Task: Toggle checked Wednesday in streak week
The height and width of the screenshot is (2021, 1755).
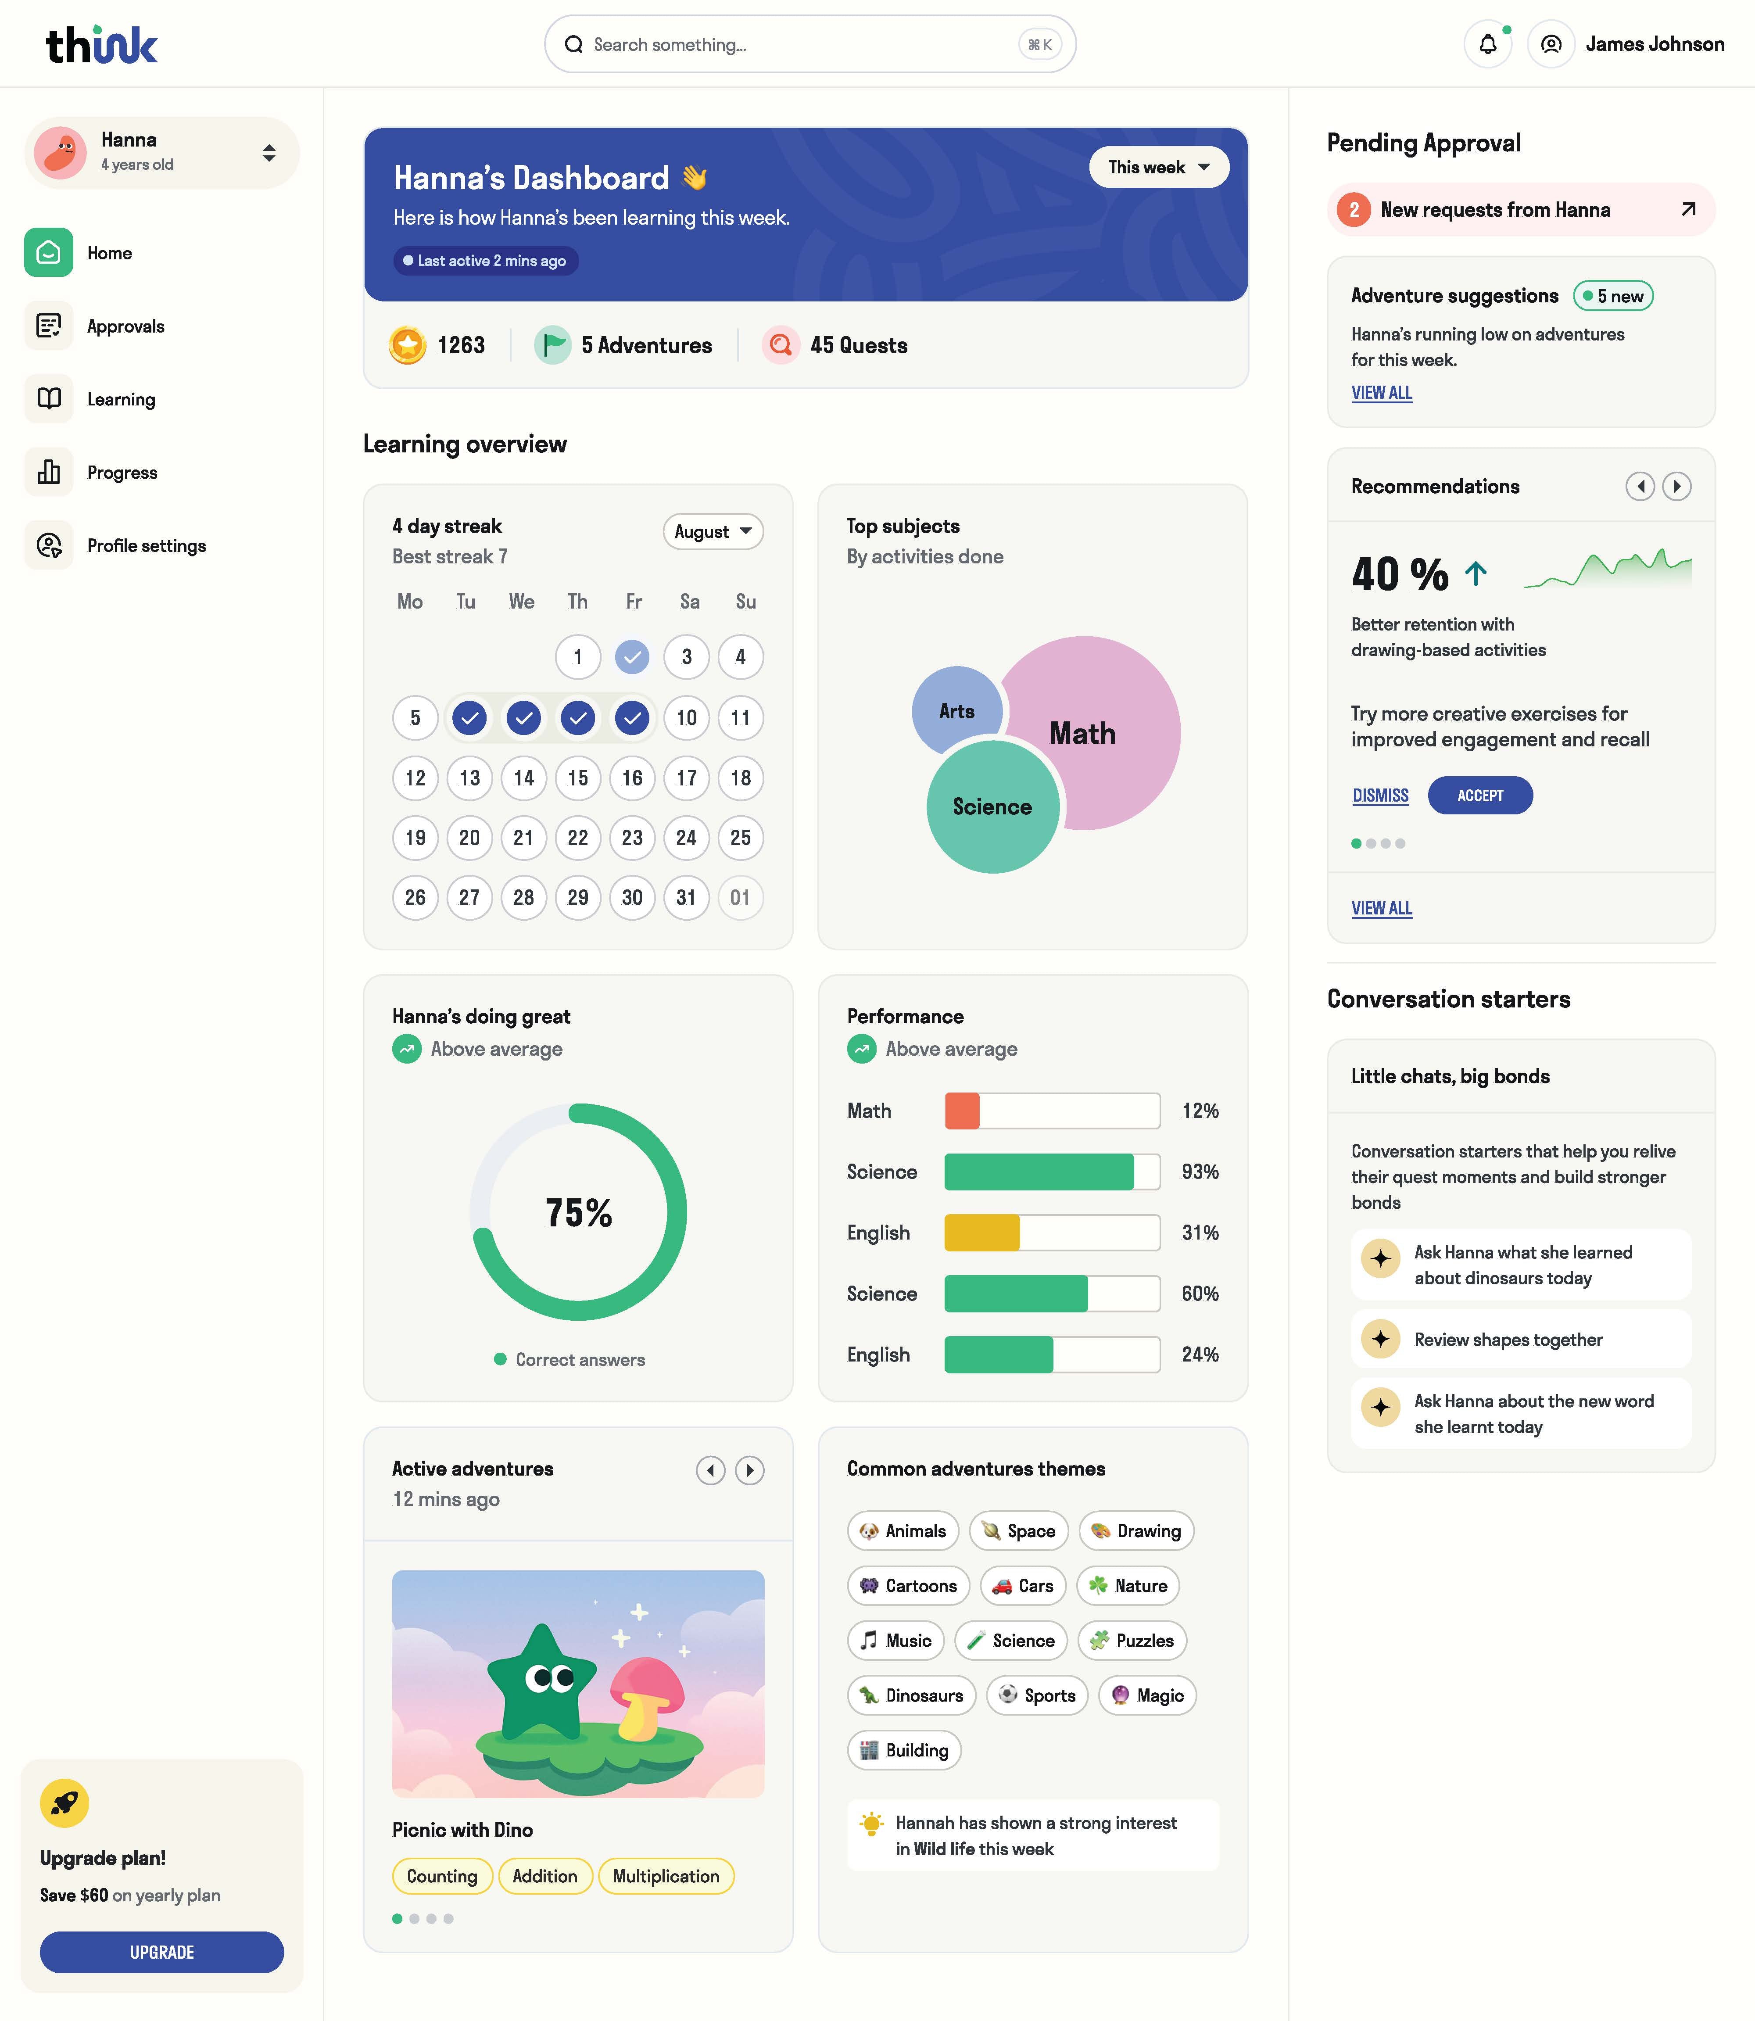Action: pyautogui.click(x=524, y=718)
